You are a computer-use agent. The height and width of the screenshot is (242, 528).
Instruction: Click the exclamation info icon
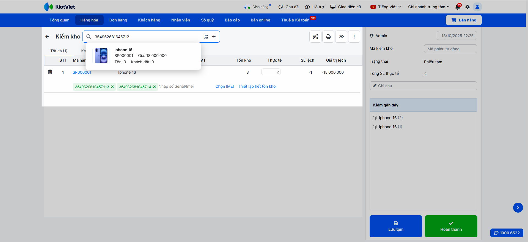click(x=354, y=37)
